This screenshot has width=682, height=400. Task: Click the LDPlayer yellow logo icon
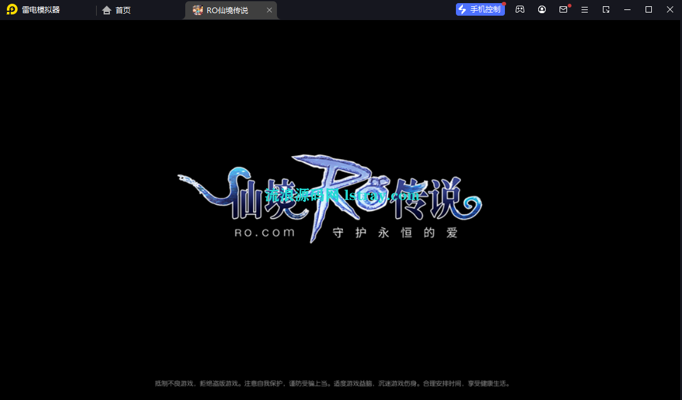12,9
